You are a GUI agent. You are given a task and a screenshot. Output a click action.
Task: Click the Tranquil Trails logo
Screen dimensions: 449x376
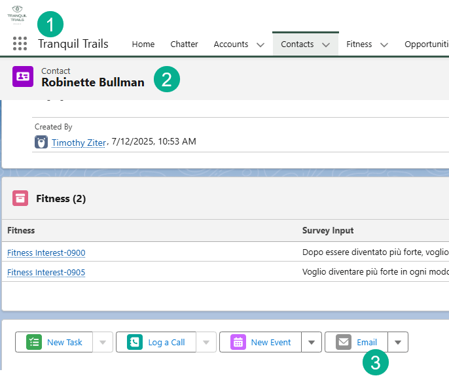click(x=17, y=14)
